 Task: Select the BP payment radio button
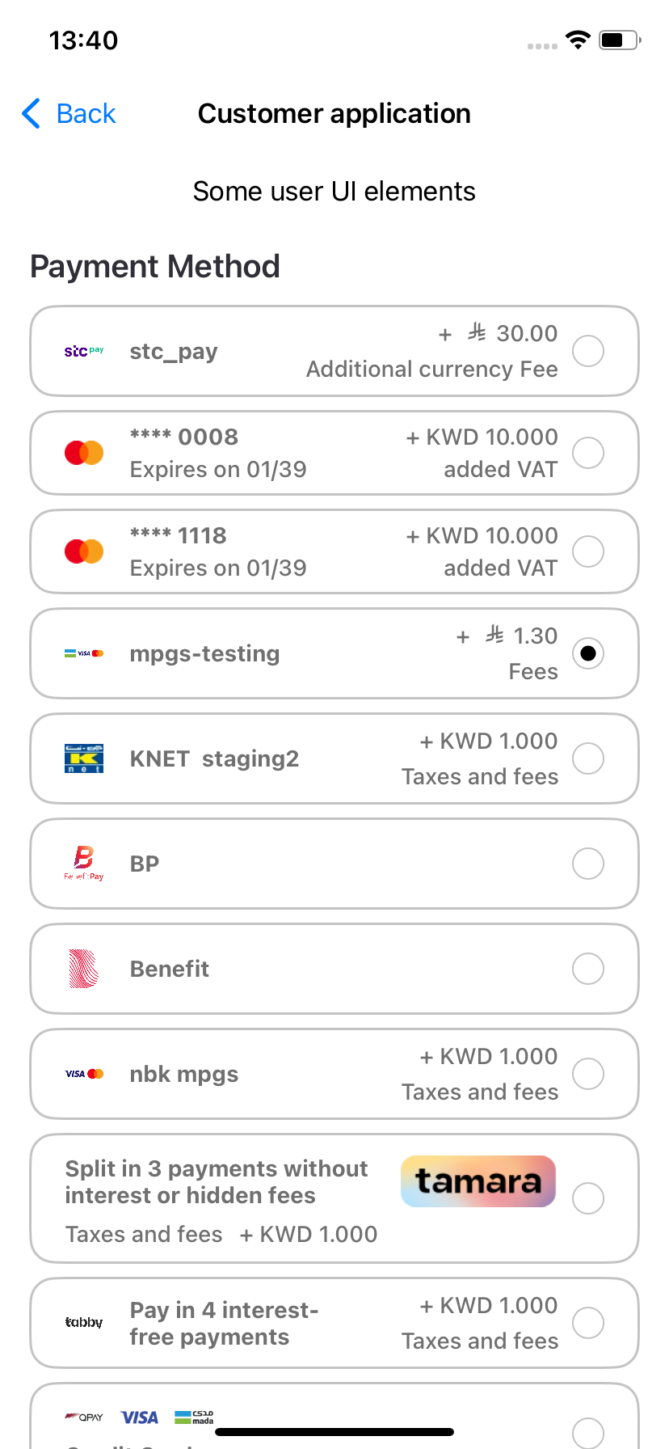pyautogui.click(x=588, y=864)
